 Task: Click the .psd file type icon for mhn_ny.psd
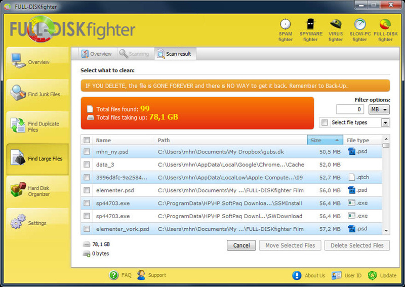pyautogui.click(x=351, y=151)
